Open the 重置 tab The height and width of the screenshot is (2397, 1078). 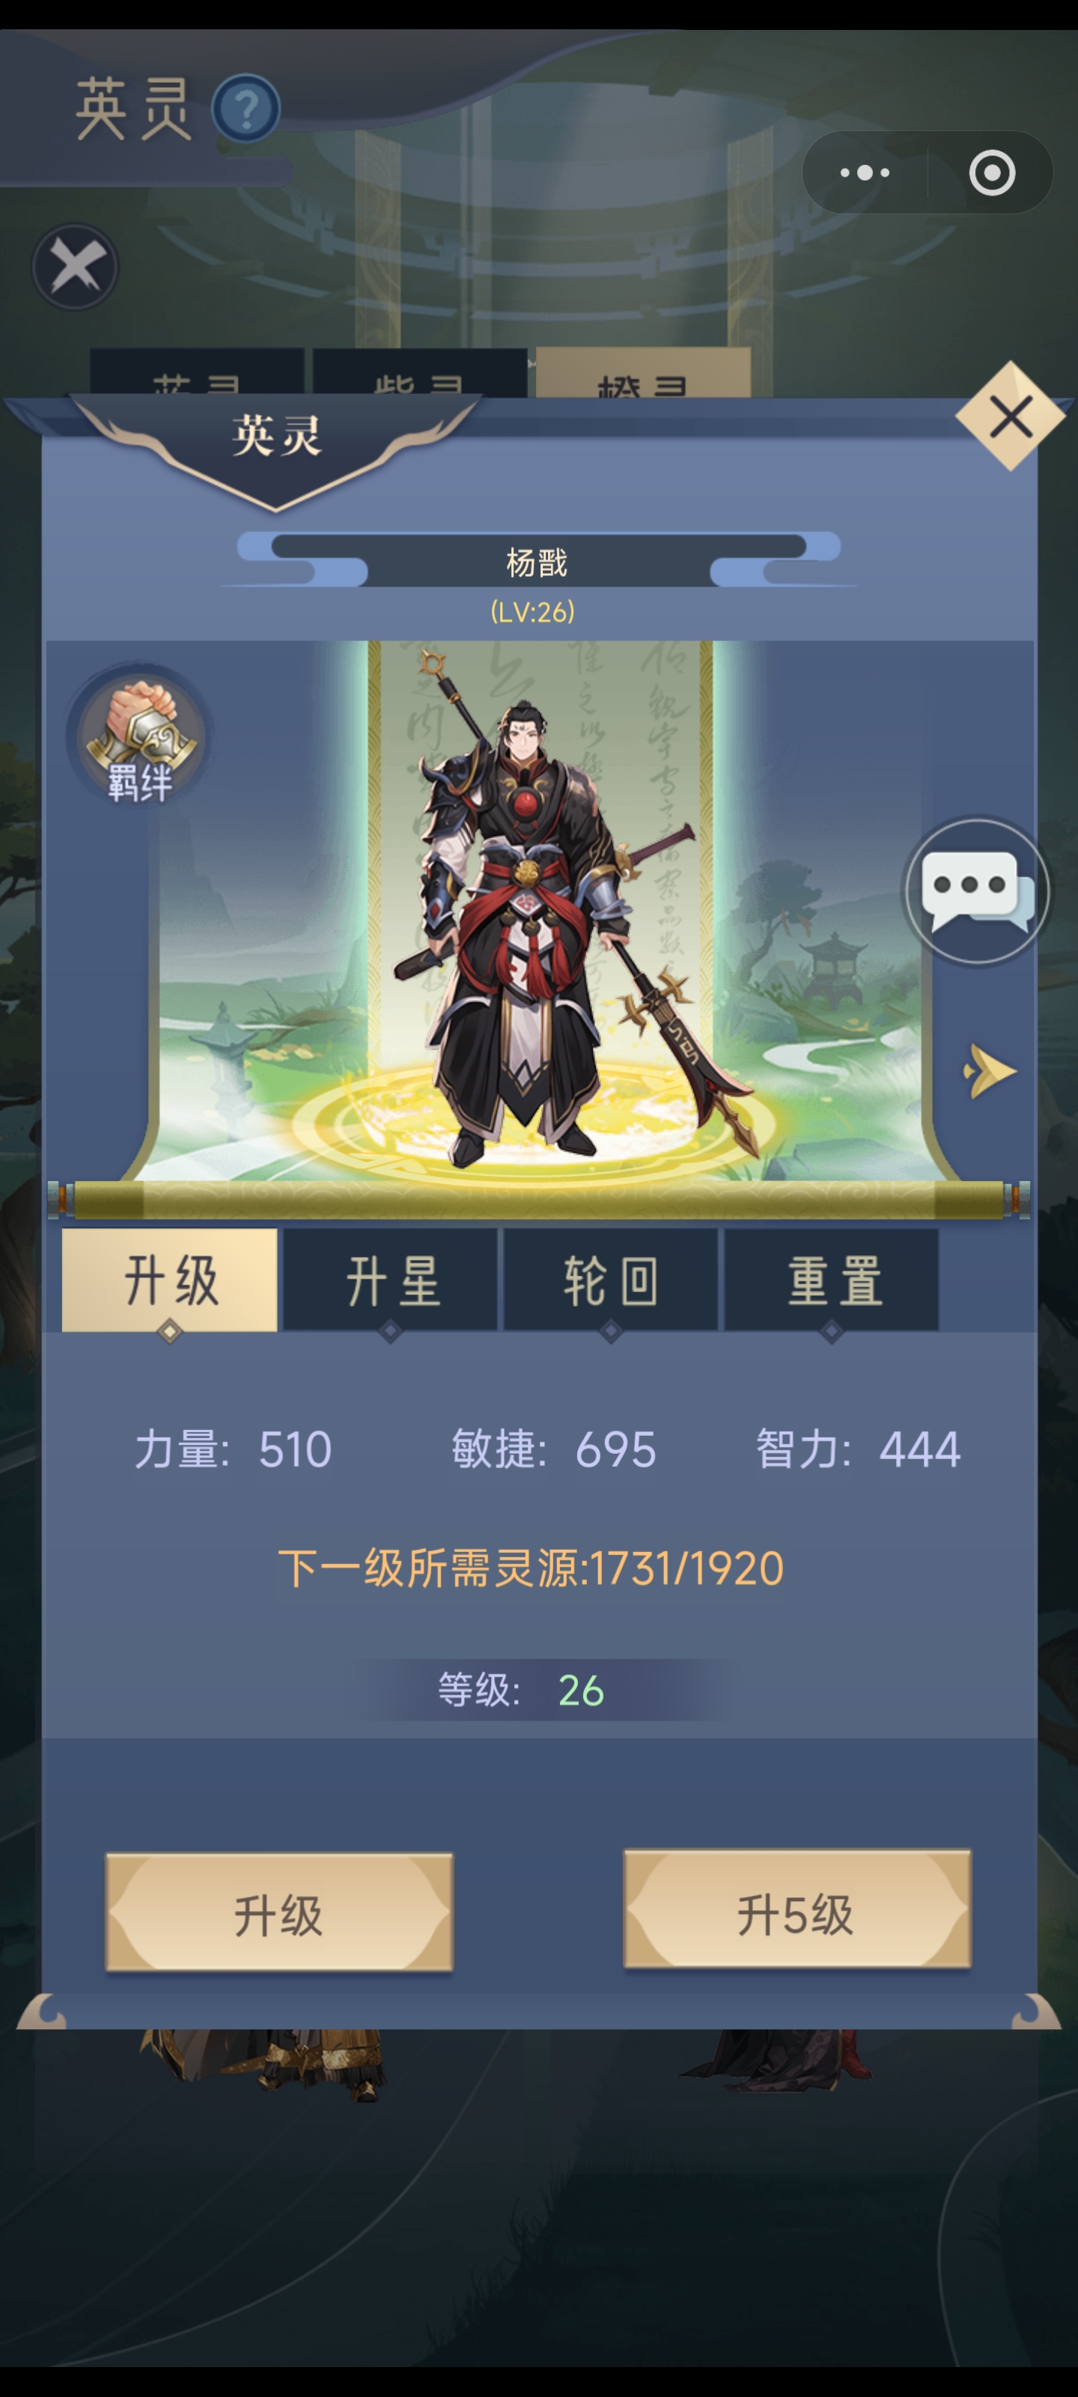[832, 1279]
